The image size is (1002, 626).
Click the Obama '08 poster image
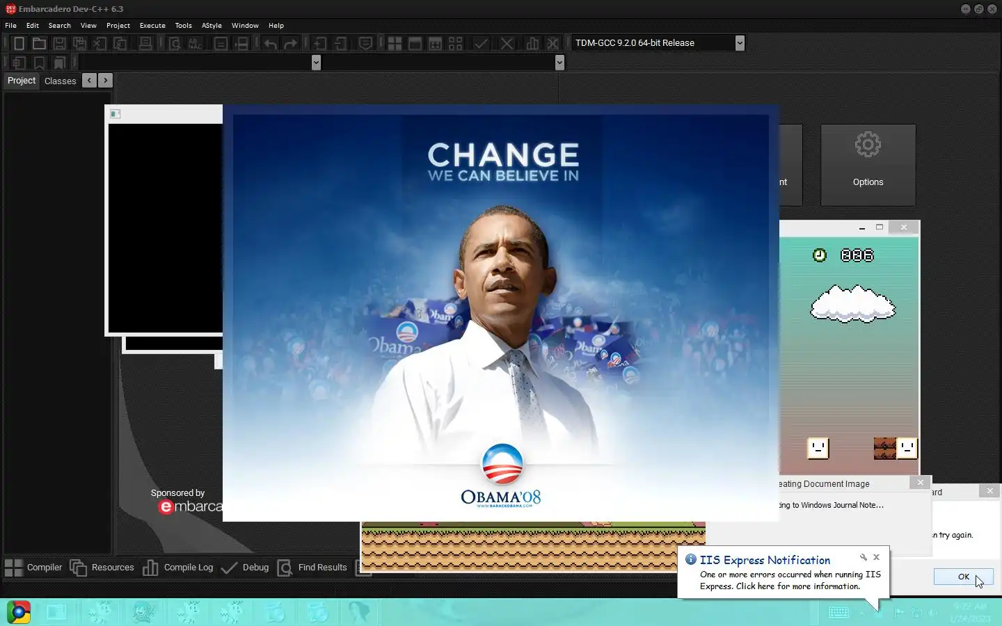tap(500, 313)
